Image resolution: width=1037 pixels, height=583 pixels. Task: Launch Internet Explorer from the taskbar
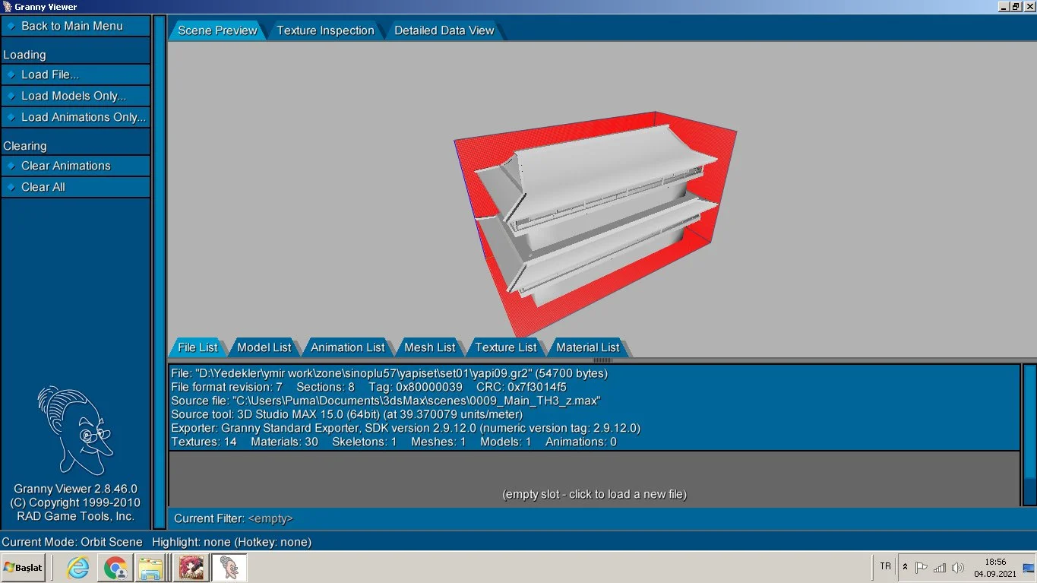point(78,568)
